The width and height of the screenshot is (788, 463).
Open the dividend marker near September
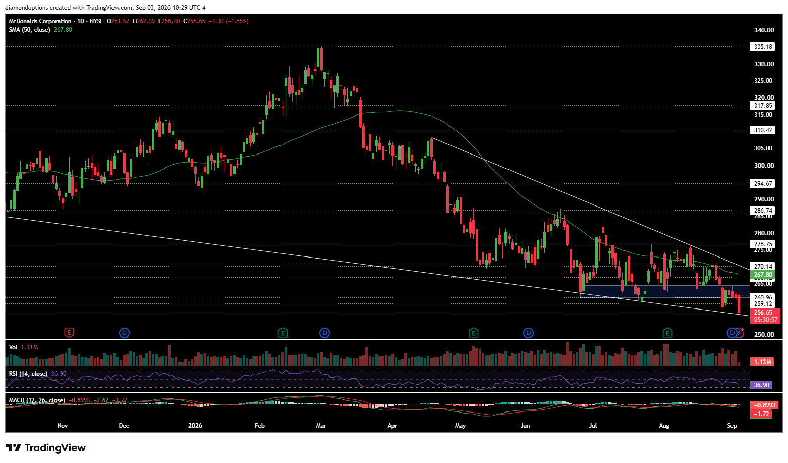tap(732, 333)
